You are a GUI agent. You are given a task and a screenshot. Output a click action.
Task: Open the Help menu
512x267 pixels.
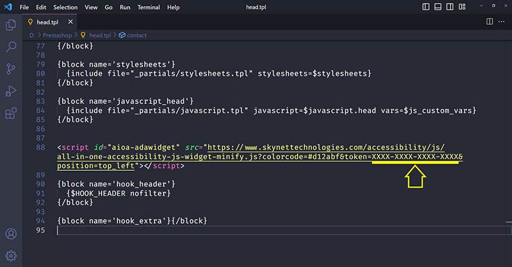coord(174,7)
